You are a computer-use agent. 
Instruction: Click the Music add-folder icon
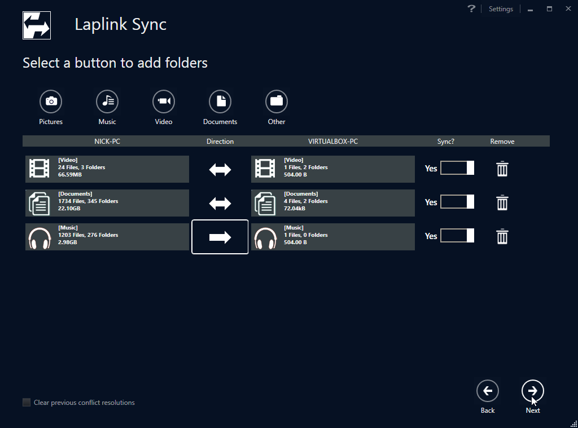point(107,102)
